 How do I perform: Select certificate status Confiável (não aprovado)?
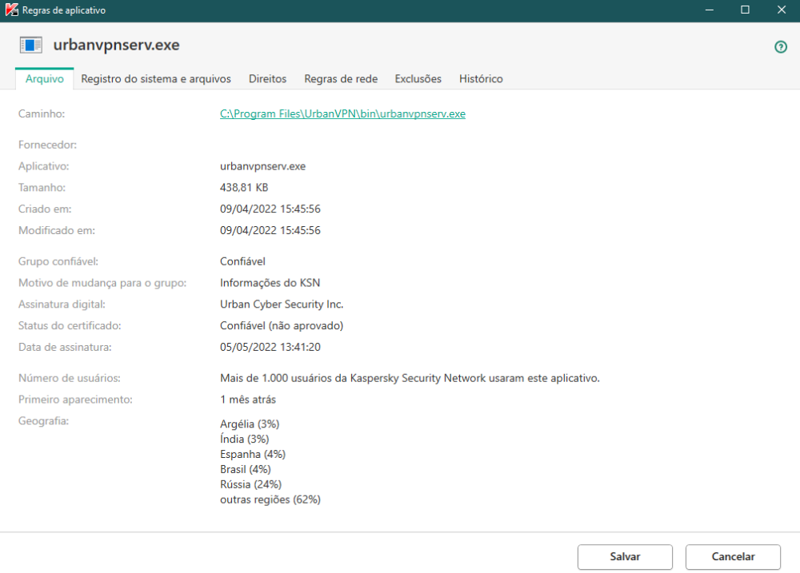[x=282, y=326]
